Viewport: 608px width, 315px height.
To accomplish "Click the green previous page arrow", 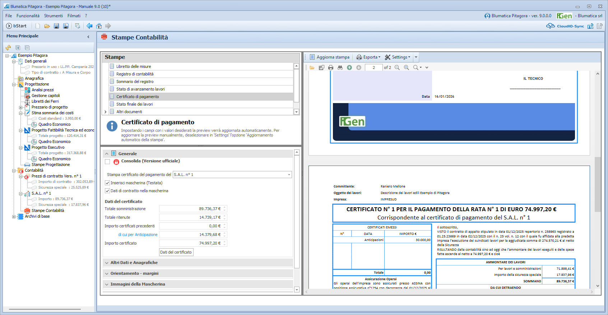I will tap(349, 68).
